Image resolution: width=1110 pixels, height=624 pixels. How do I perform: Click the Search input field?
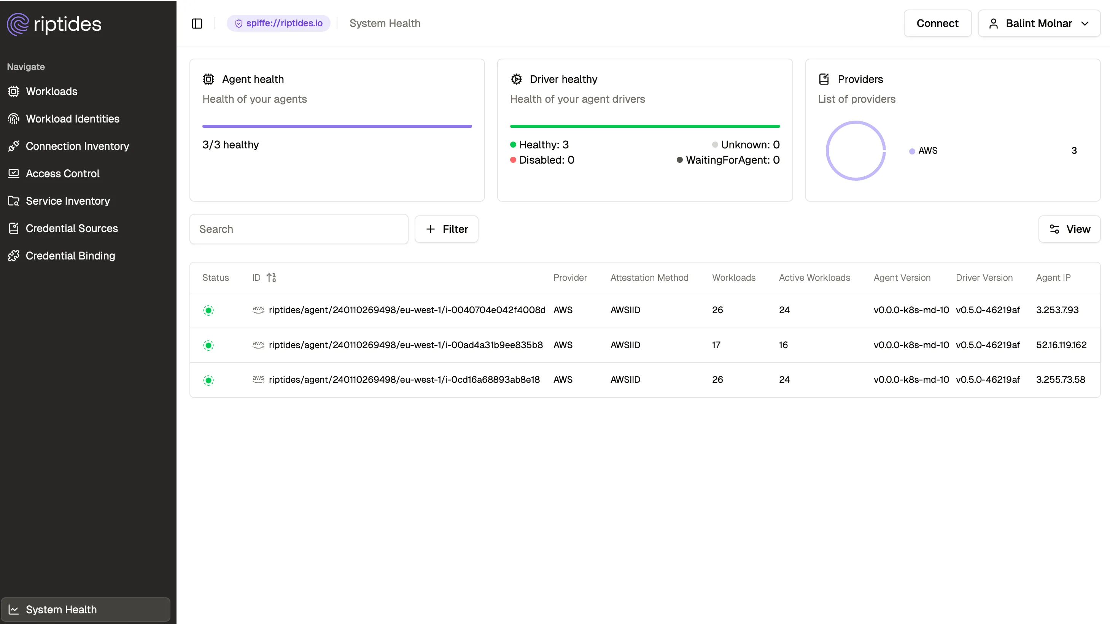[299, 229]
